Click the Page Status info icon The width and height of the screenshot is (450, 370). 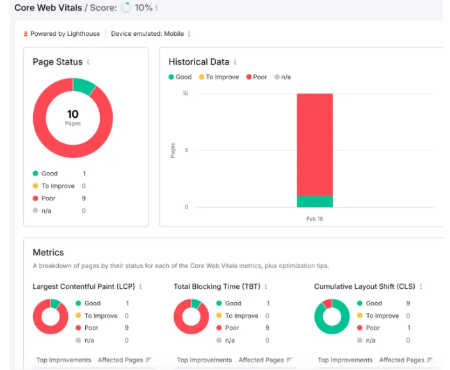click(x=88, y=62)
